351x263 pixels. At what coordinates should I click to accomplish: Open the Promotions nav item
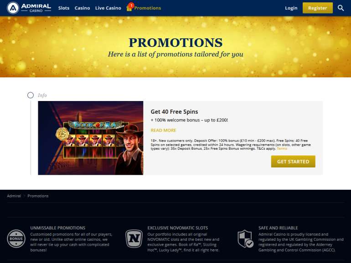coord(148,8)
